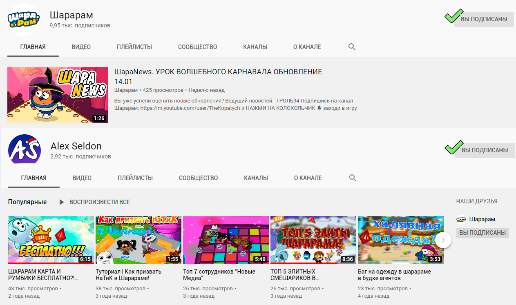Click the Alex Seldon channel avatar
This screenshot has height=305, width=516.
(x=25, y=151)
